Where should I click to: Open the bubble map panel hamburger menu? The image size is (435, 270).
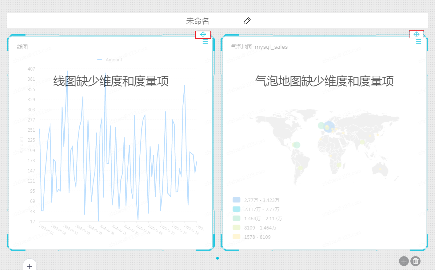(x=419, y=41)
